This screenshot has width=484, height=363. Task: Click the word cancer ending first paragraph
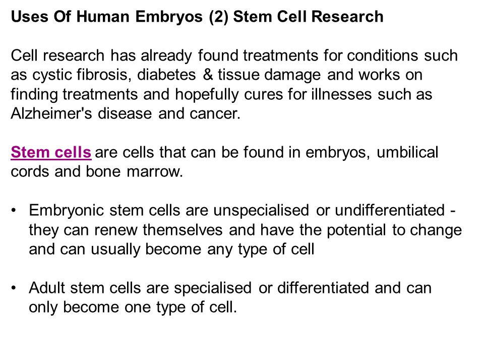(x=215, y=113)
